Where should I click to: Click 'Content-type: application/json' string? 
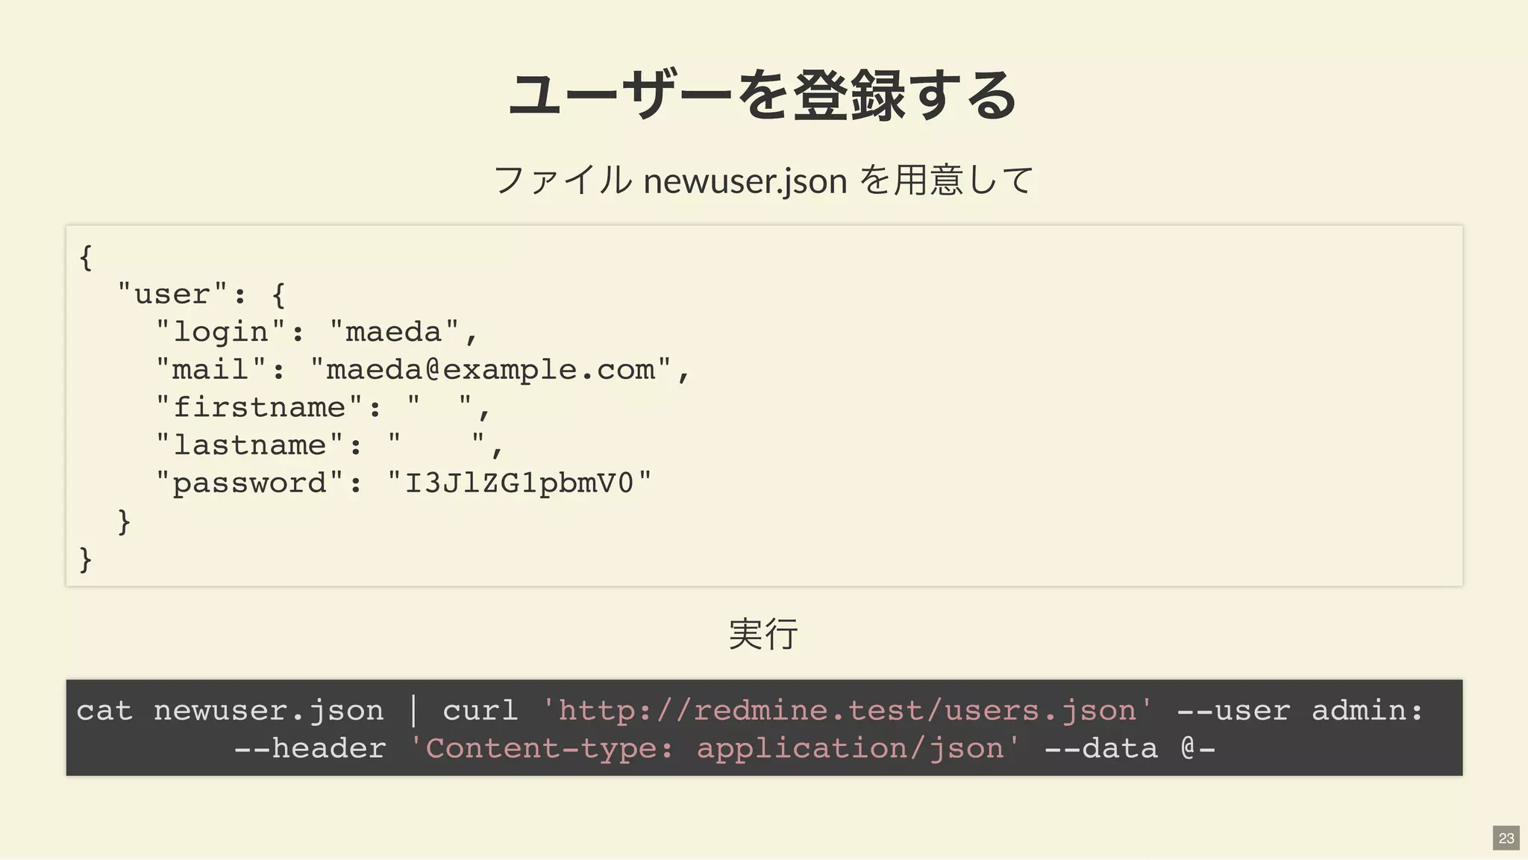(715, 748)
